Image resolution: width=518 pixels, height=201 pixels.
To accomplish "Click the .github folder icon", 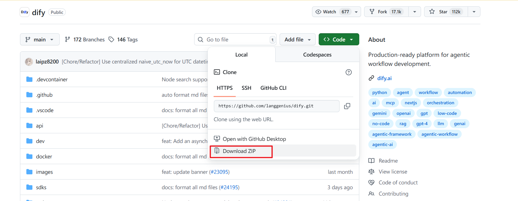I will (x=29, y=95).
